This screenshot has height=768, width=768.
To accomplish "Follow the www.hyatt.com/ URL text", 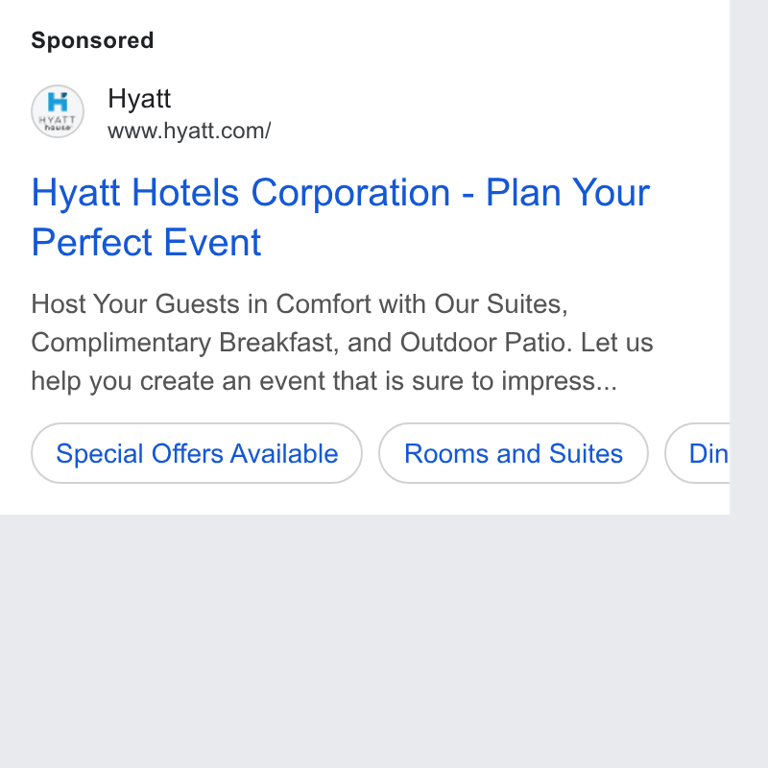I will coord(189,131).
